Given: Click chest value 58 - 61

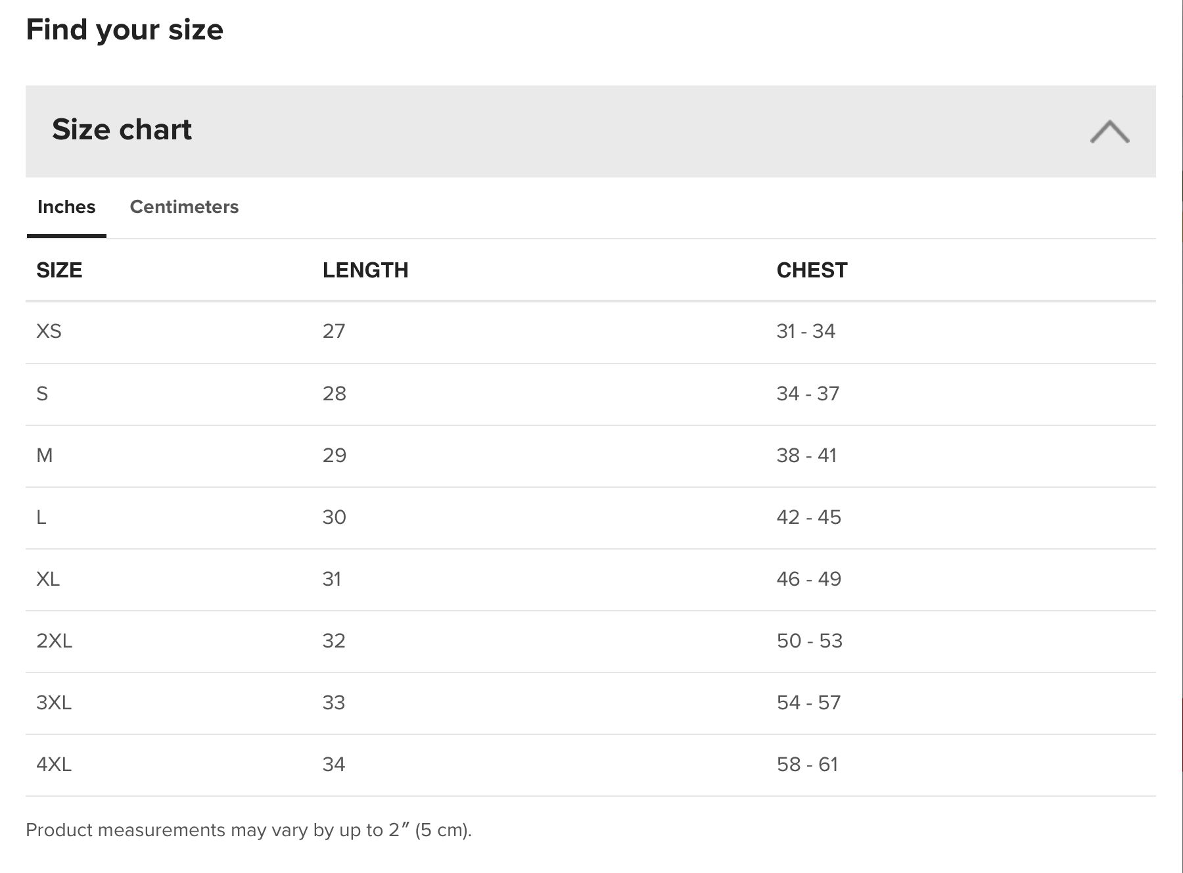Looking at the screenshot, I should tap(807, 765).
